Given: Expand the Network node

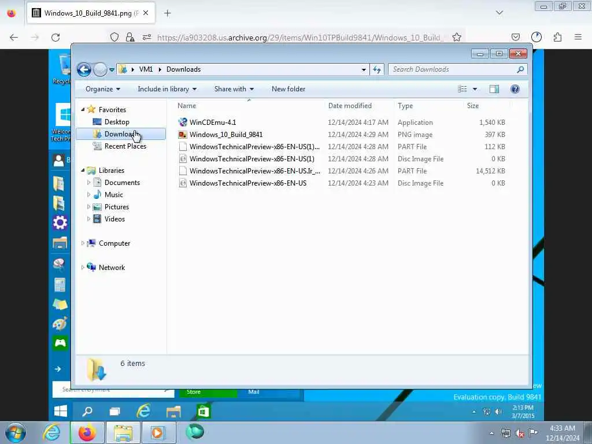Looking at the screenshot, I should pyautogui.click(x=83, y=268).
